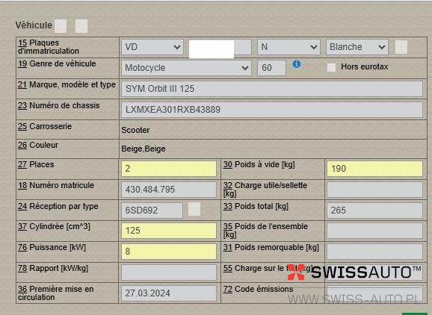Click the Places field showing 2
Image resolution: width=432 pixels, height=315 pixels.
(x=169, y=169)
